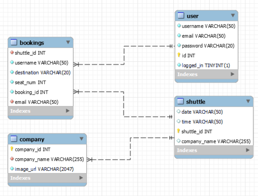Click diamond icon beside shuttle company_name column
Screen dimensions: 258x196
click(x=179, y=141)
